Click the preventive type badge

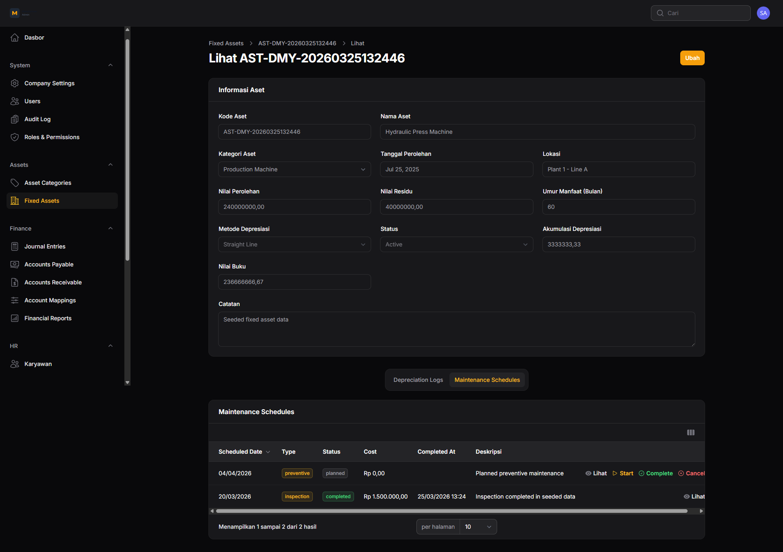coord(297,473)
